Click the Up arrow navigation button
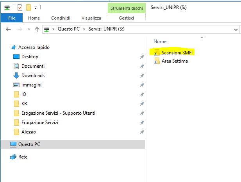 37,29
